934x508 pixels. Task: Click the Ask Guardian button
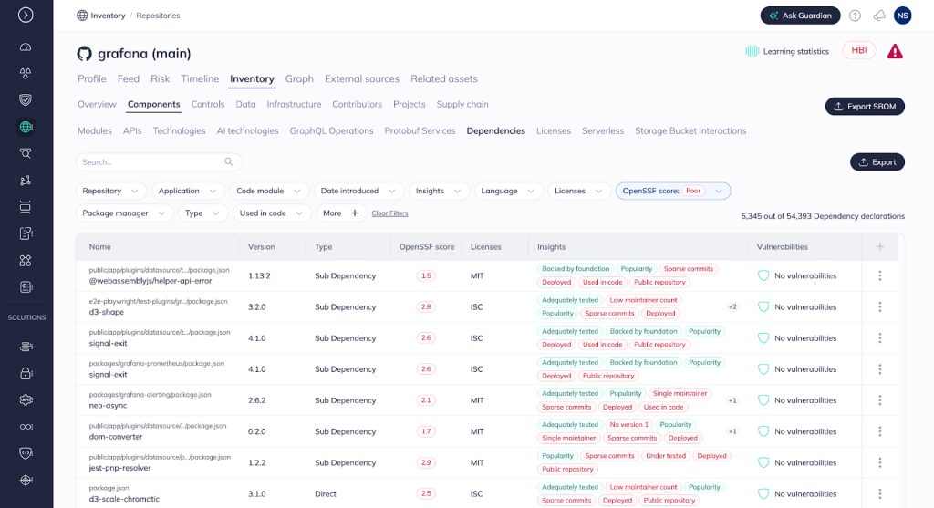coord(800,16)
